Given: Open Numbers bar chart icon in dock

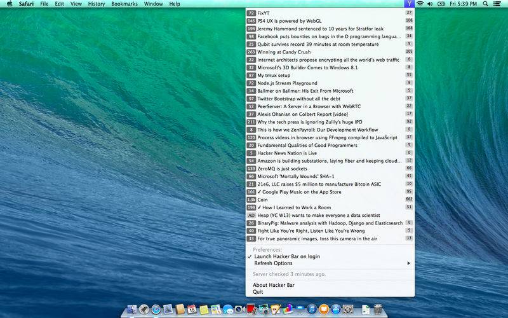Looking at the screenshot, I should [x=288, y=309].
